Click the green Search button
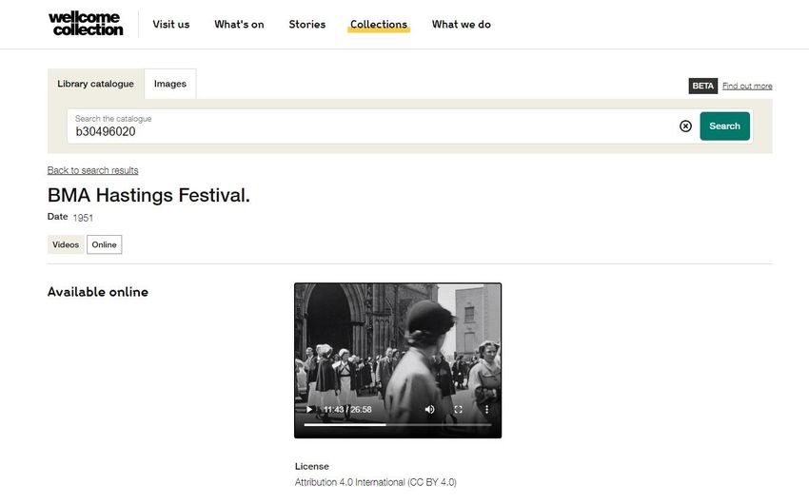 coord(724,126)
